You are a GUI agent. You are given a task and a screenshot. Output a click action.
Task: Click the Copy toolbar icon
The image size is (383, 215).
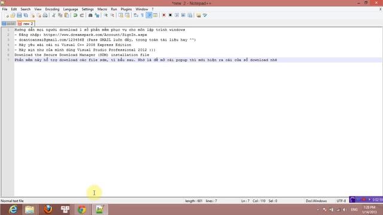60,16
